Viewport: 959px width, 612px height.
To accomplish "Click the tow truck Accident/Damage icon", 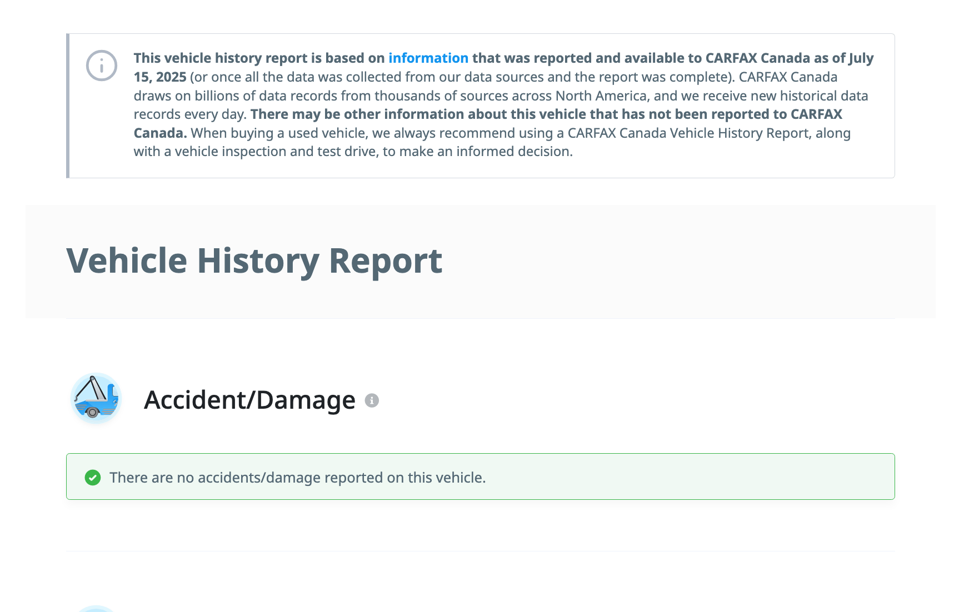I will 96,398.
